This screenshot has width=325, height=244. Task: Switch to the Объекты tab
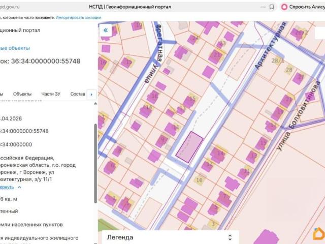click(22, 94)
